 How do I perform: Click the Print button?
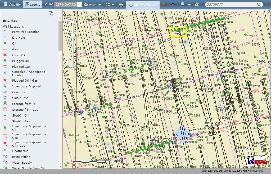pyautogui.click(x=90, y=5)
